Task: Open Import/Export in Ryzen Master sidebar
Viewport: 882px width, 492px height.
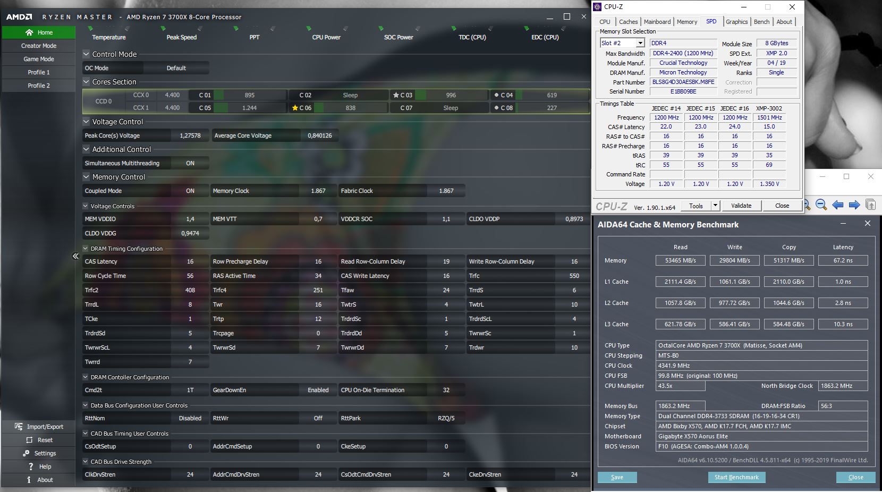Action: click(x=38, y=427)
